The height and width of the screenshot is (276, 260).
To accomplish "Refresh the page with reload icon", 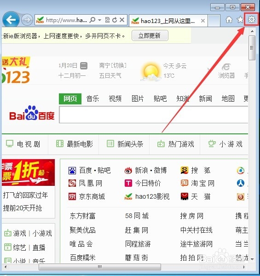I will pyautogui.click(x=115, y=20).
